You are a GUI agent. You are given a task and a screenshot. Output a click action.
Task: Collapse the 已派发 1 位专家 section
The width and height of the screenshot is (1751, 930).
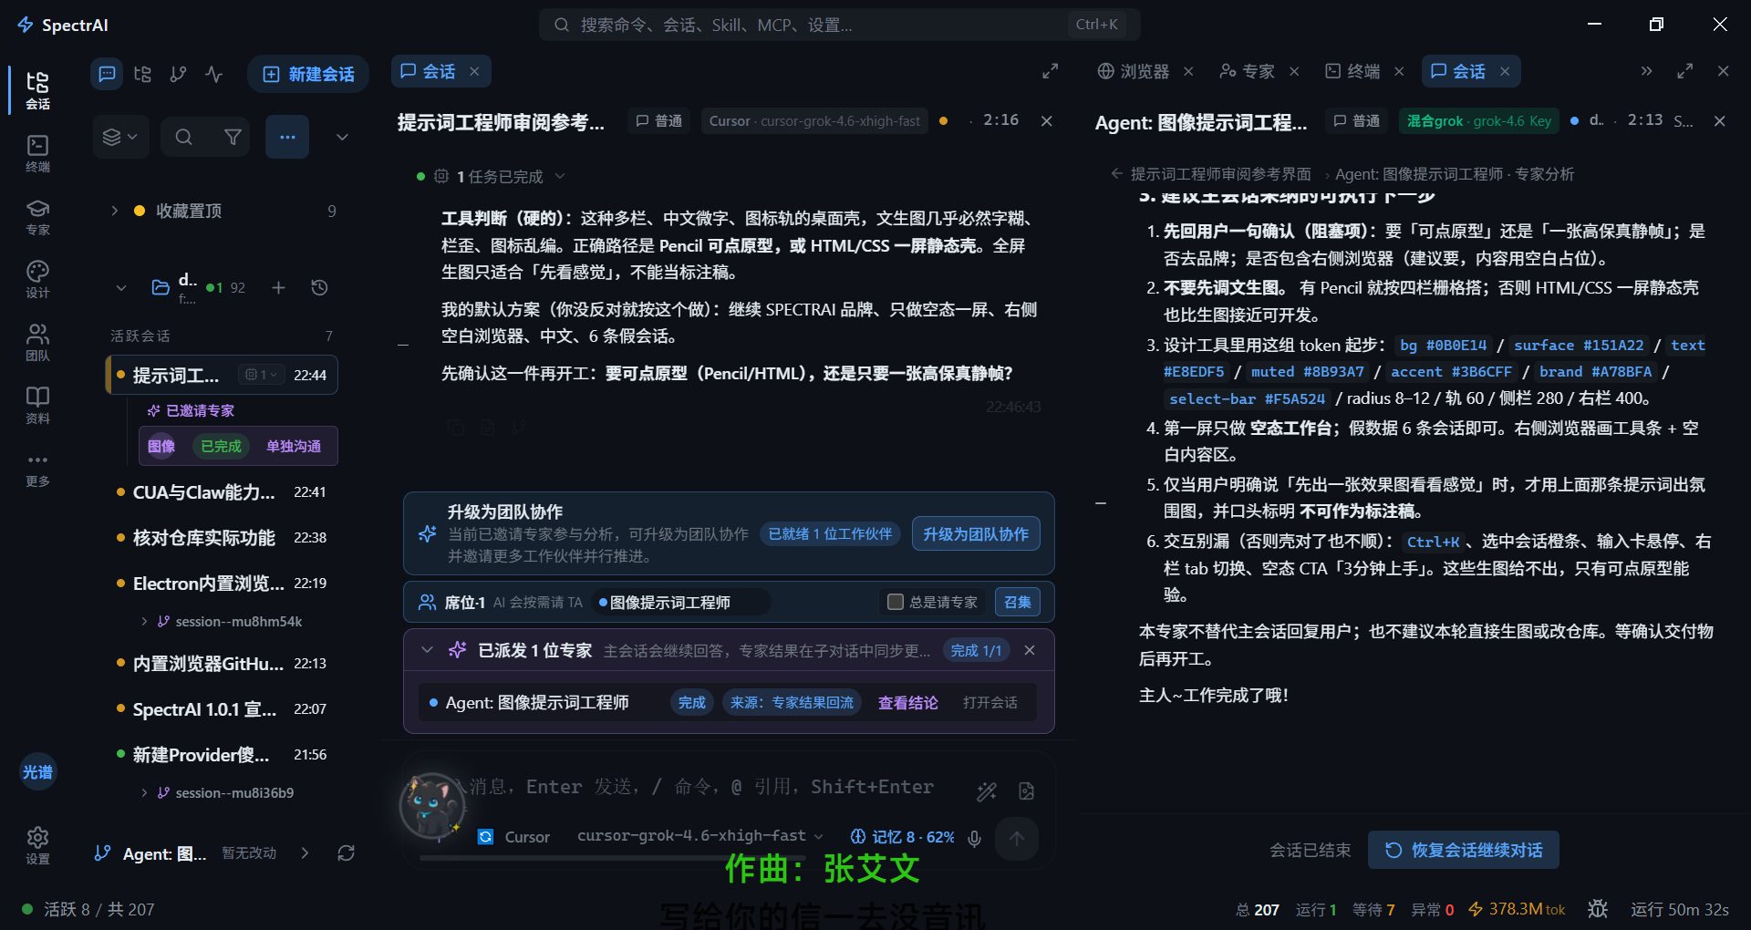point(427,650)
